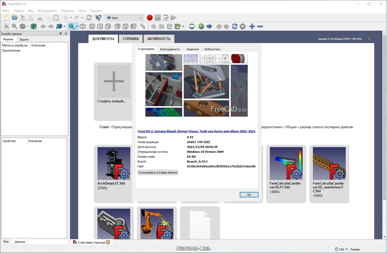The height and width of the screenshot is (253, 387).
Task: Switch to the Данные property tab
Action: 20,242
